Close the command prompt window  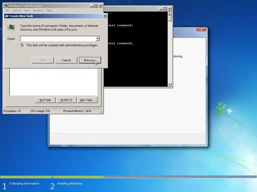click(x=170, y=9)
